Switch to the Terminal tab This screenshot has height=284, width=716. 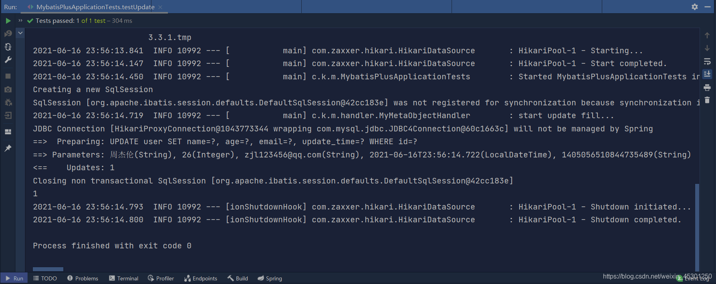click(123, 278)
